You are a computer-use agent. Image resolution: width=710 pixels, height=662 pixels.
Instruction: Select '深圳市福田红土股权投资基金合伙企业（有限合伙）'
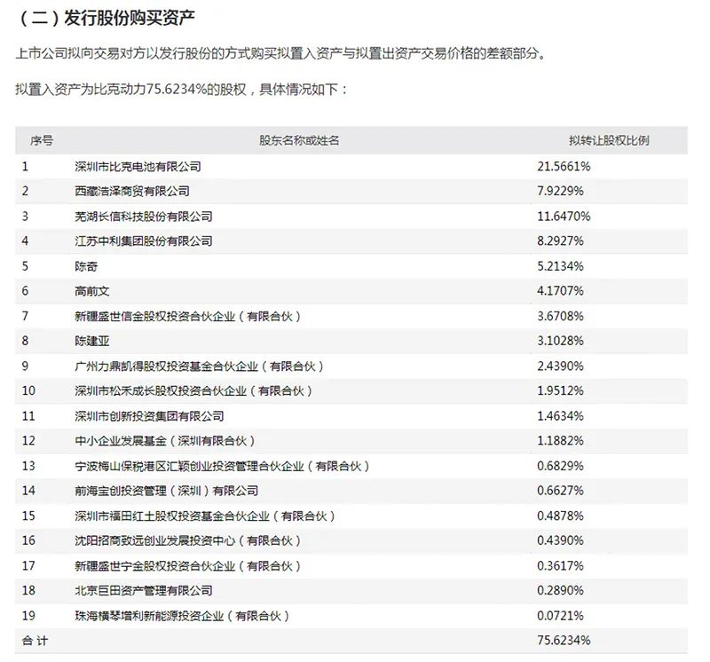[x=205, y=516]
